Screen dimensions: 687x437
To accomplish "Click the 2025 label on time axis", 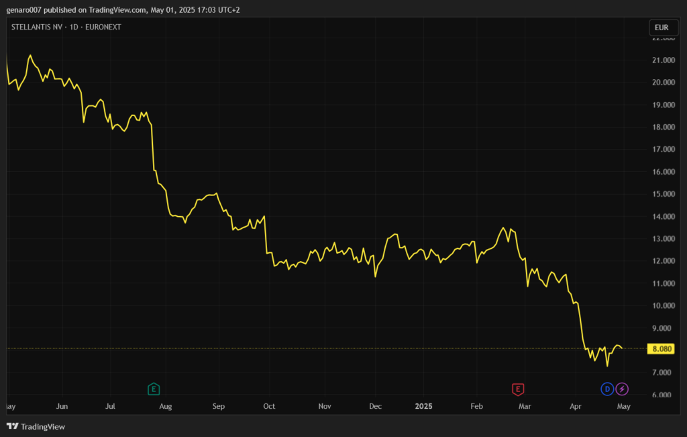I will click(x=423, y=406).
